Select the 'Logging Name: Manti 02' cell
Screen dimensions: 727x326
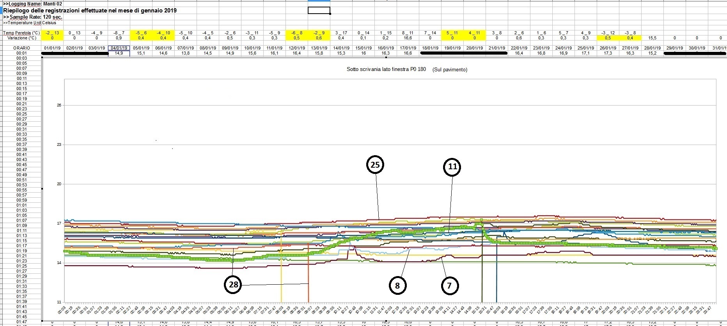pyautogui.click(x=33, y=4)
